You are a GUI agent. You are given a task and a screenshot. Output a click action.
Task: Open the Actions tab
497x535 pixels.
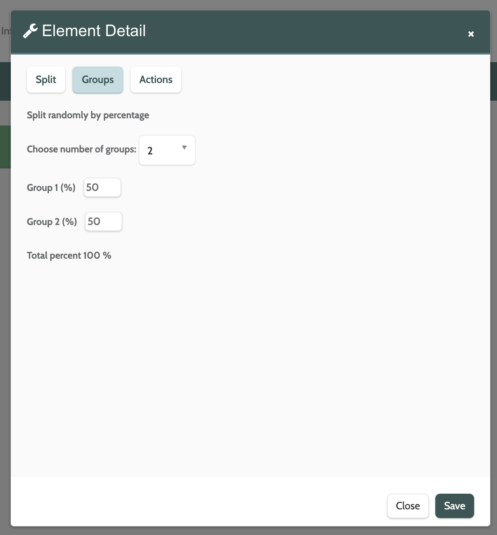[156, 80]
